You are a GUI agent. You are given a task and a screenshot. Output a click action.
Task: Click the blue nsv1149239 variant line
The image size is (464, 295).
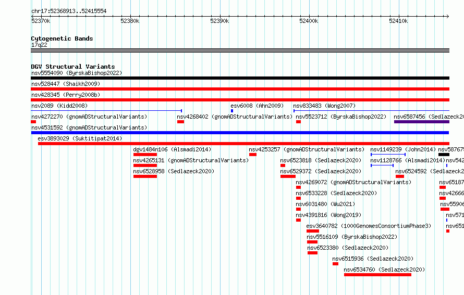point(388,155)
